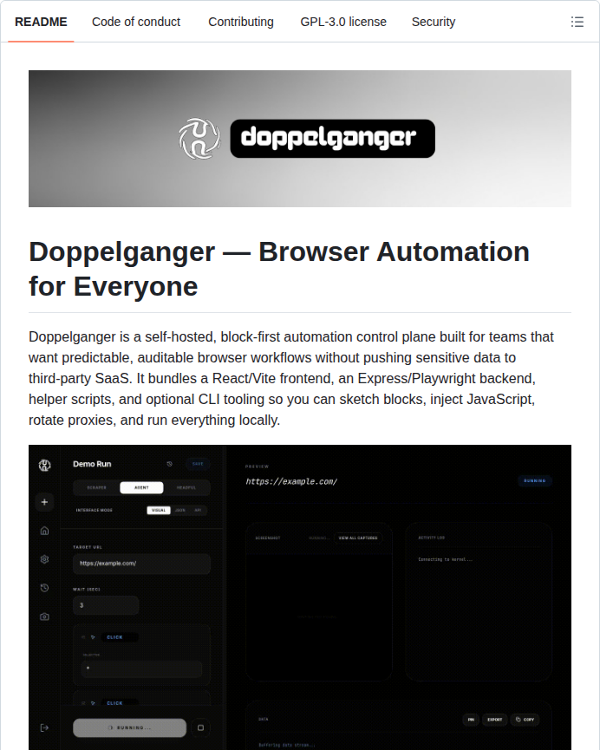
Task: Click the 'Demo Run' title text
Action: (x=92, y=464)
